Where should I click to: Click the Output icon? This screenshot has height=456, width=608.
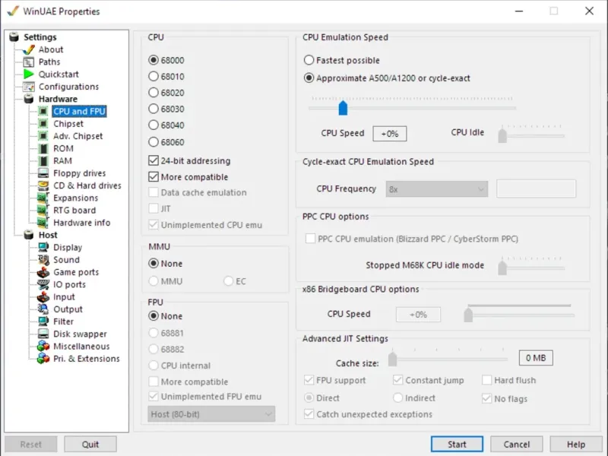click(x=43, y=309)
